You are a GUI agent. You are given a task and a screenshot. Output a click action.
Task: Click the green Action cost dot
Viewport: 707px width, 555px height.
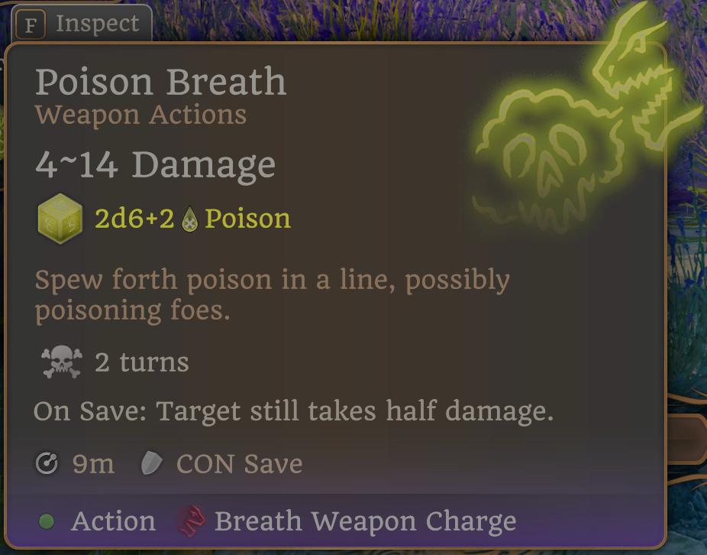[47, 521]
